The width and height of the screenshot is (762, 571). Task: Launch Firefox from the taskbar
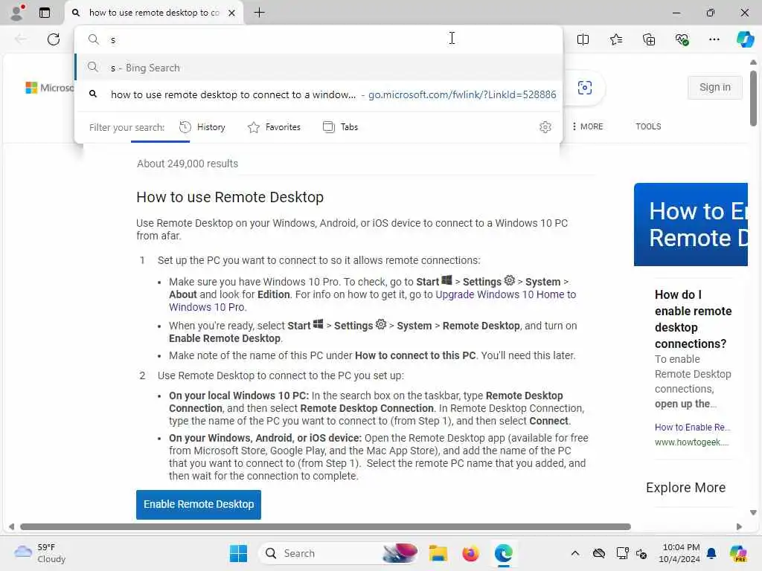470,553
